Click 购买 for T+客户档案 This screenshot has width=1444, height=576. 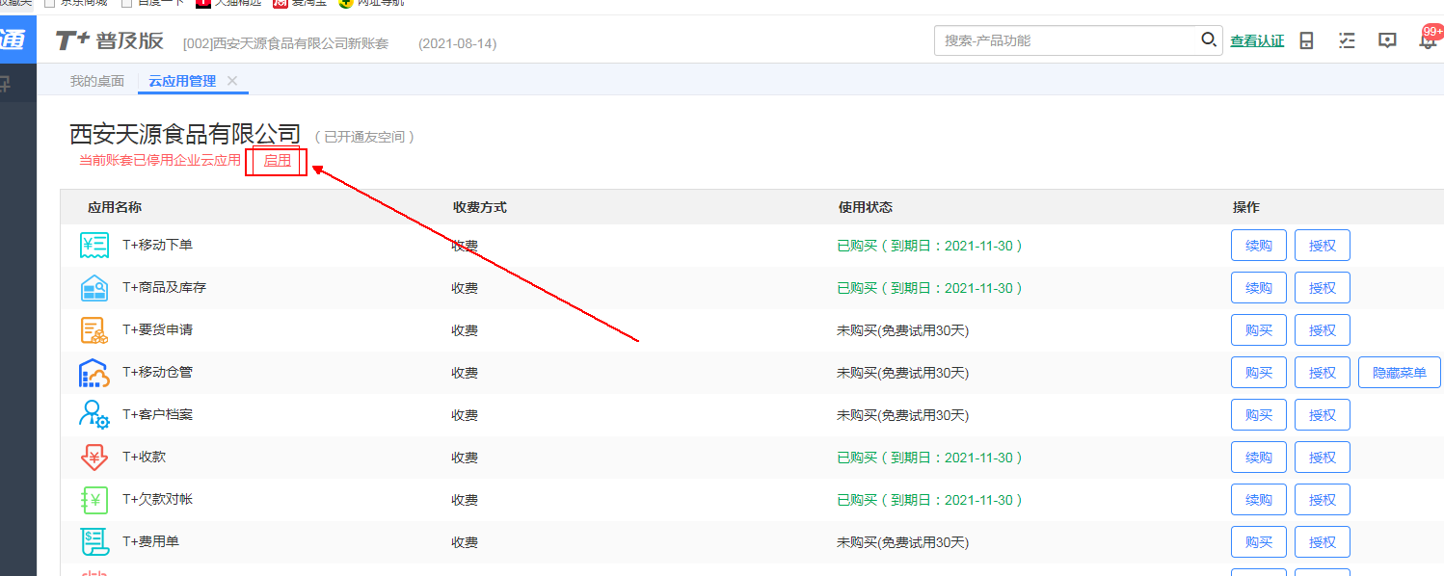[1259, 415]
